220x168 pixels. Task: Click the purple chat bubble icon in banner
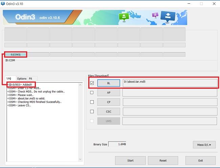155,15
